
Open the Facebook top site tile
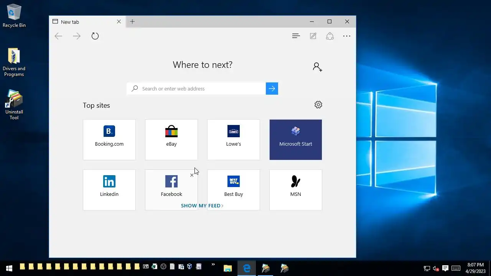(x=171, y=190)
